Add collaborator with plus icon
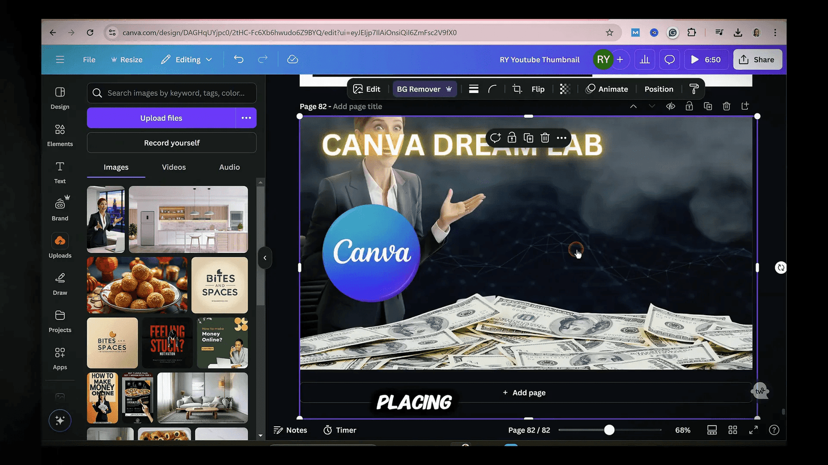The height and width of the screenshot is (465, 828). (x=620, y=59)
